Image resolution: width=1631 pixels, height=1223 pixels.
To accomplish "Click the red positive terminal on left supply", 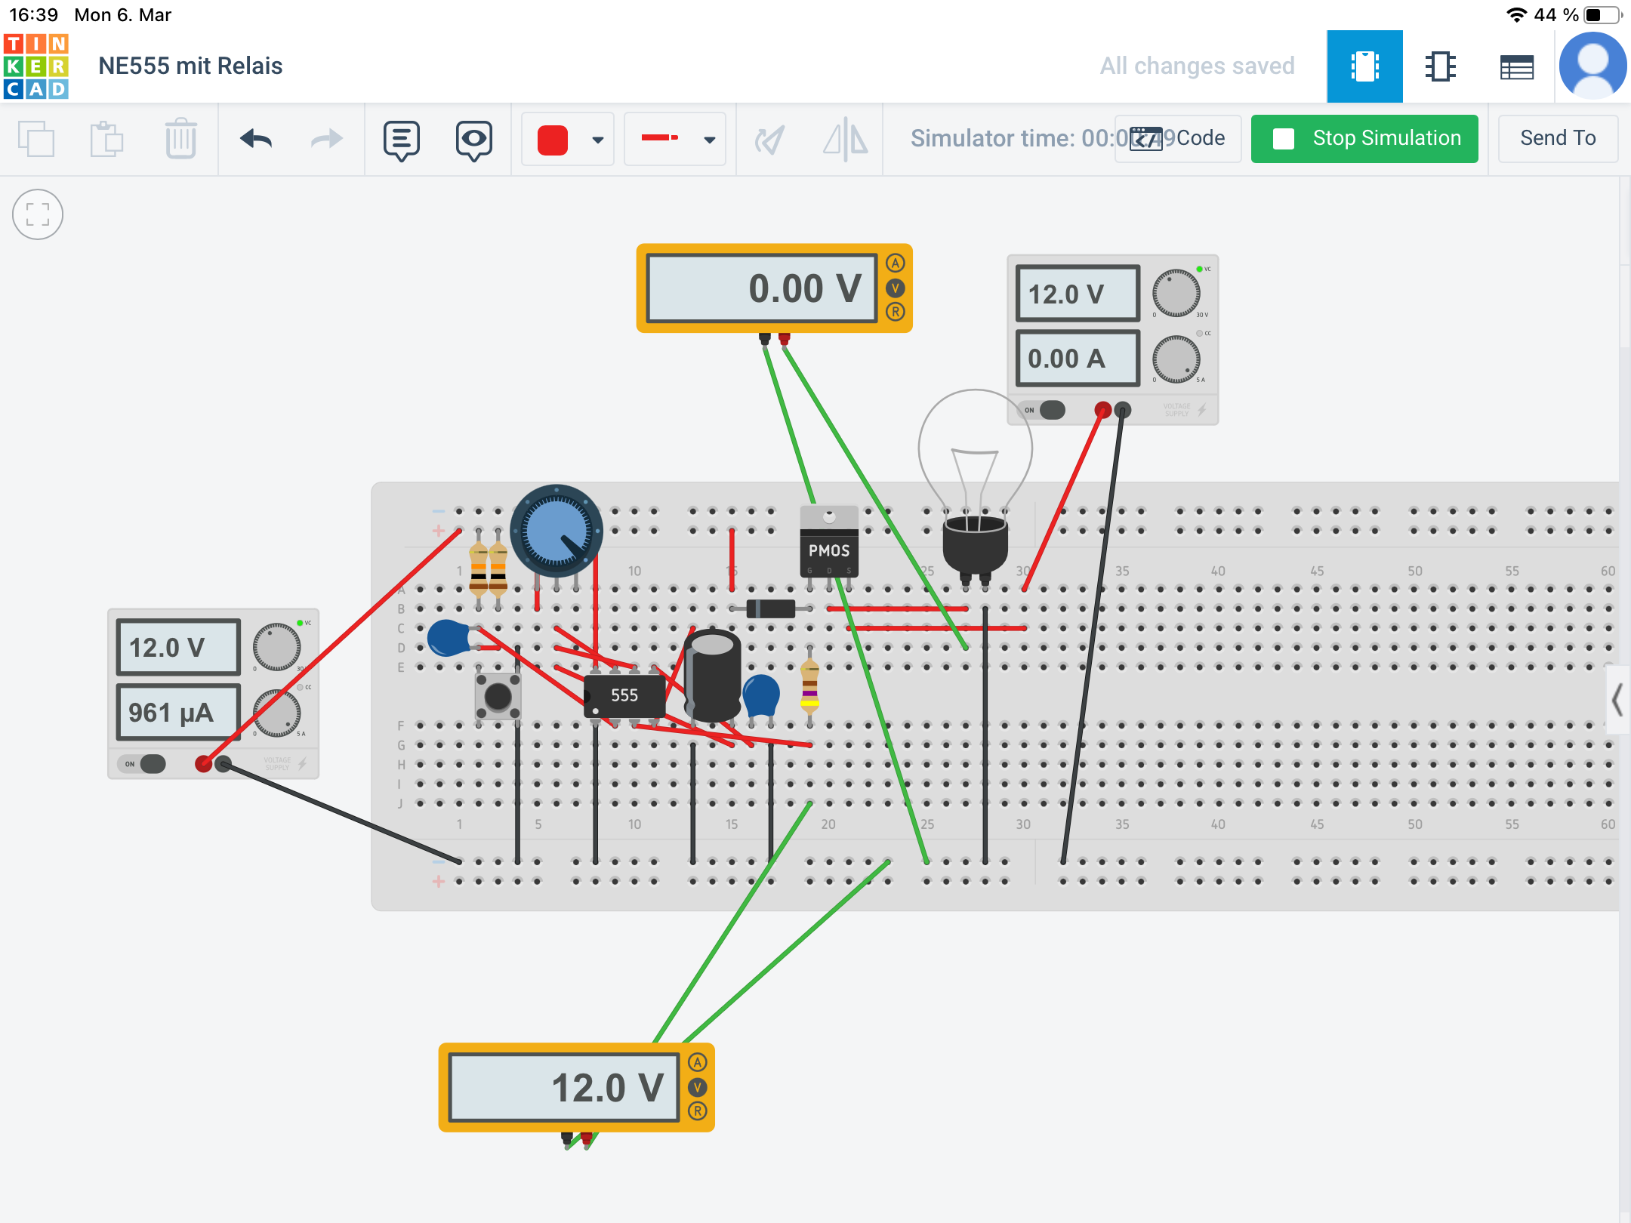I will pyautogui.click(x=203, y=764).
